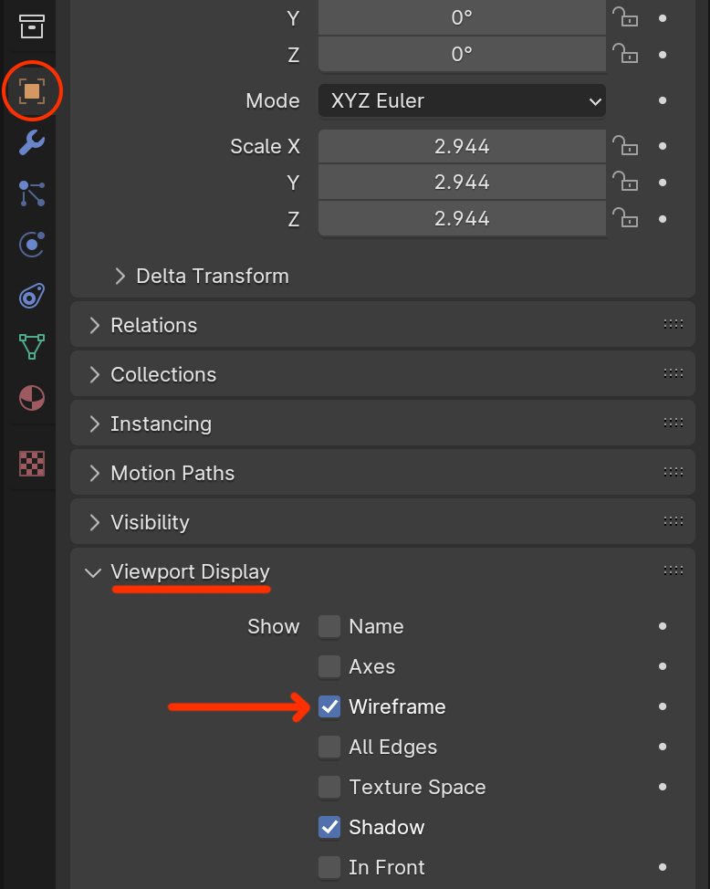The image size is (710, 889).
Task: Open the Object properties tab icon
Action: click(32, 91)
